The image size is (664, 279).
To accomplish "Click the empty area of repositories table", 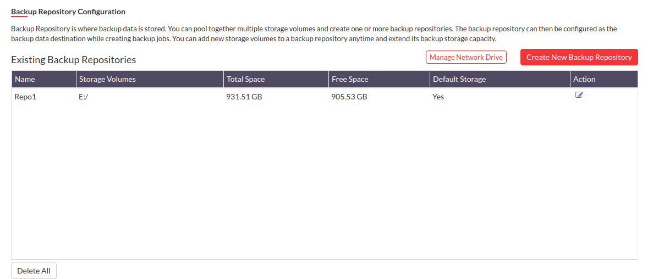I will coord(325,181).
